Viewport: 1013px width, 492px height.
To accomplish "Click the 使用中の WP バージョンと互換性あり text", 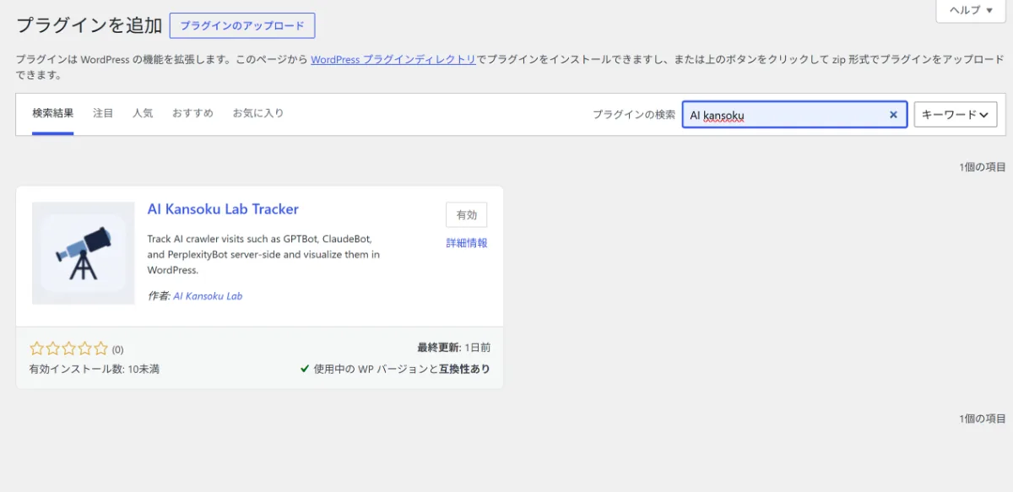I will 402,369.
